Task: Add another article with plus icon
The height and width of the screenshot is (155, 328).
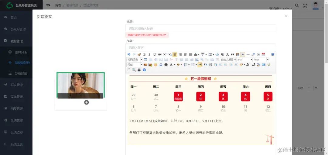Action: pyautogui.click(x=86, y=102)
